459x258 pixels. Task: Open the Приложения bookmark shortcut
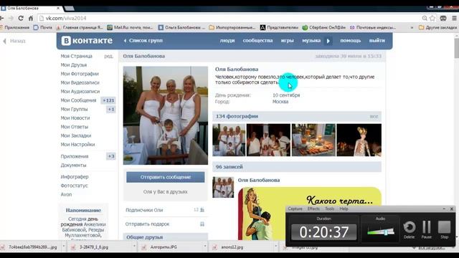pos(14,27)
